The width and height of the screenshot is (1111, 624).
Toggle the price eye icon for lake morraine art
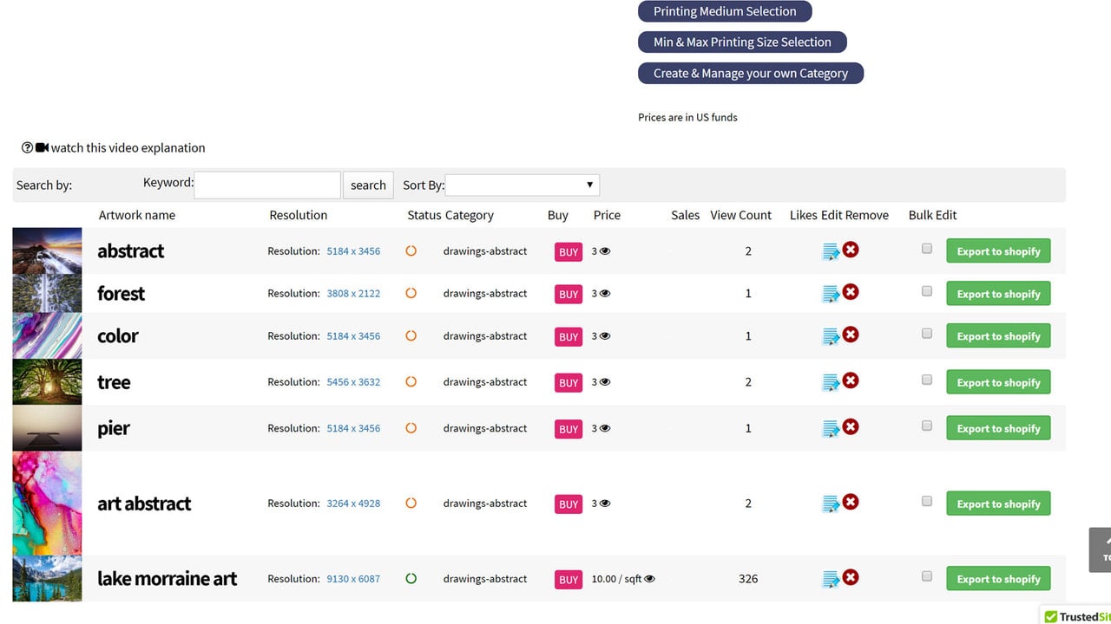coord(649,579)
